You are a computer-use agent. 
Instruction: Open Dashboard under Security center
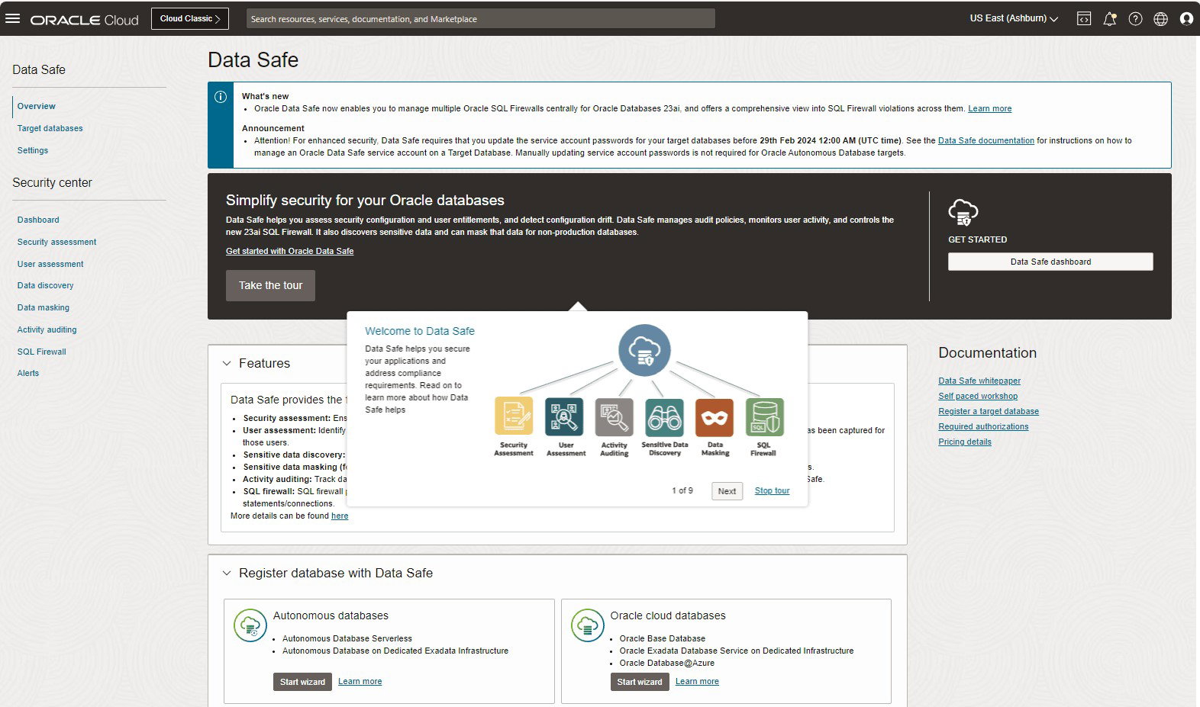click(x=38, y=220)
